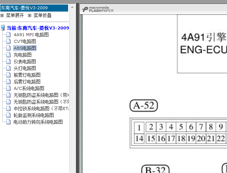This screenshot has height=173, width=227.
Task: Click pin 5 in connector A-52
Action: pyautogui.click(x=181, y=127)
